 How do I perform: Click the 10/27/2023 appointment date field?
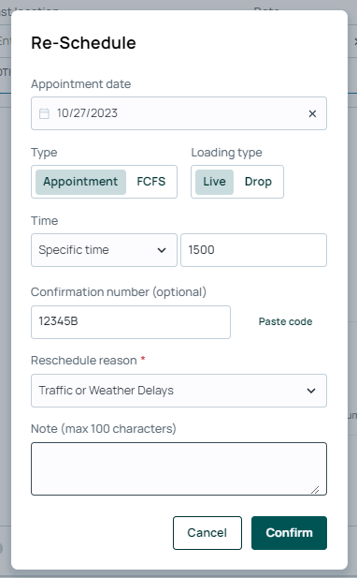(x=178, y=113)
